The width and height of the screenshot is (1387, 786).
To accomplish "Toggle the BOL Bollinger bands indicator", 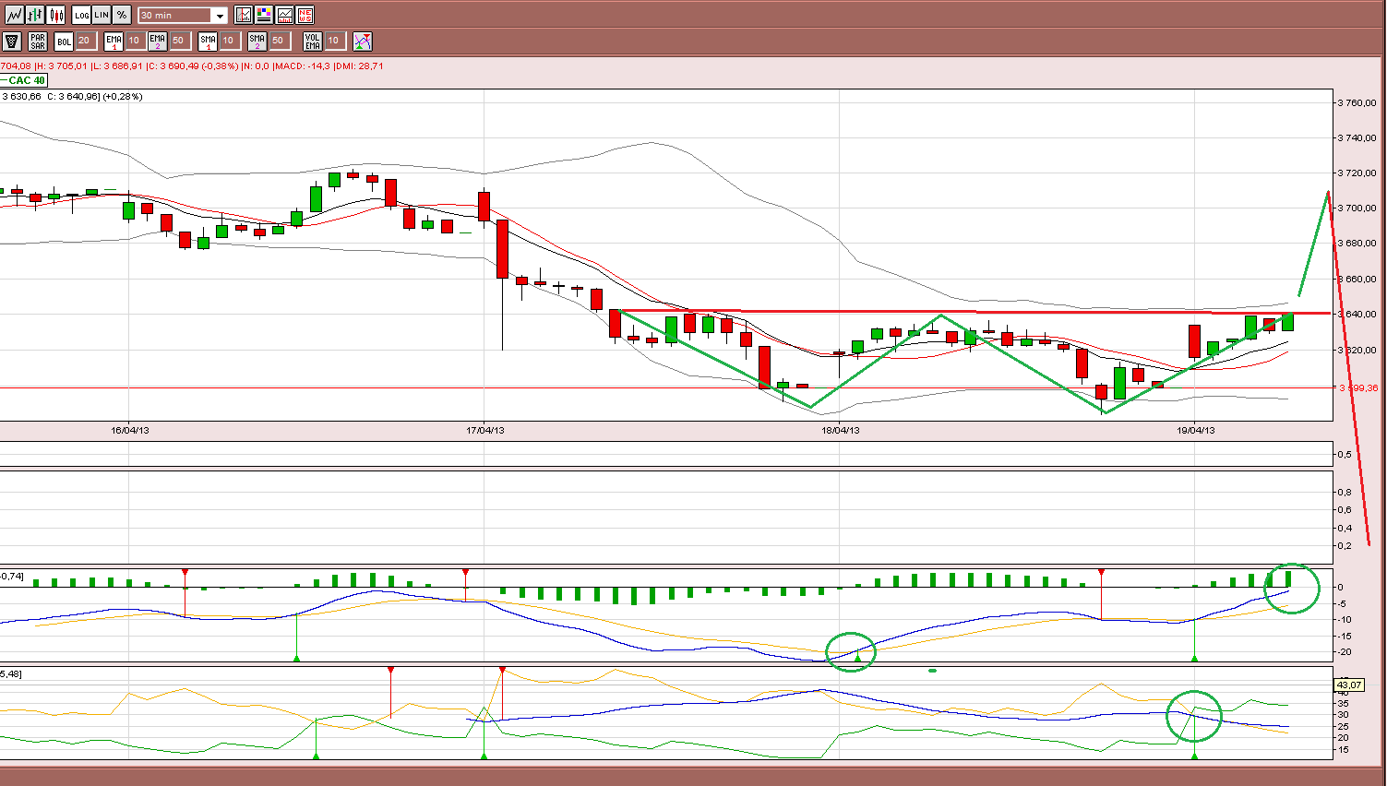I will tap(64, 42).
